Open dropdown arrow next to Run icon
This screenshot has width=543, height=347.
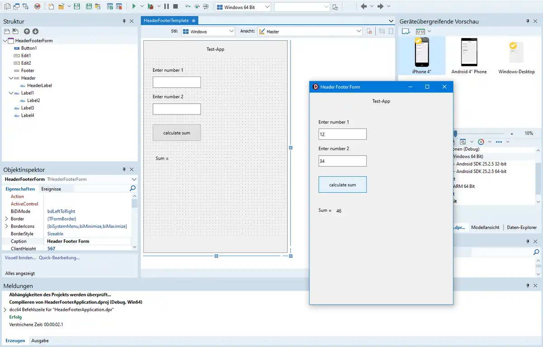tap(142, 7)
